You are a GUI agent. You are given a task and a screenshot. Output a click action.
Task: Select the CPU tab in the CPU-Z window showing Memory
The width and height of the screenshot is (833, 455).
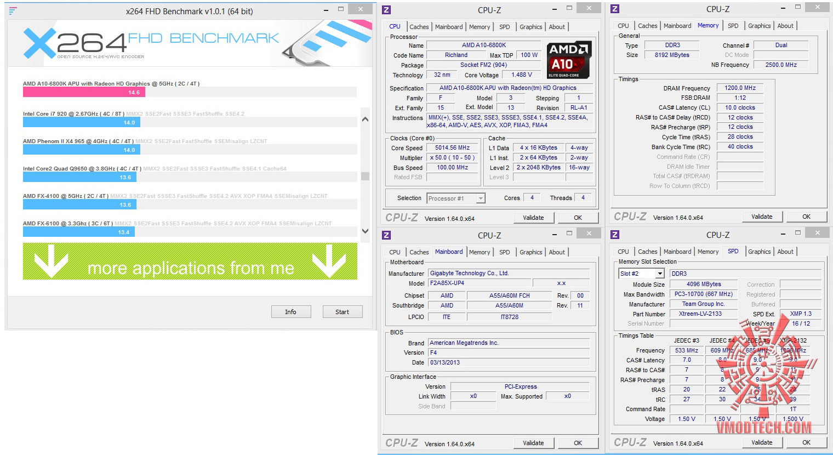pyautogui.click(x=624, y=26)
